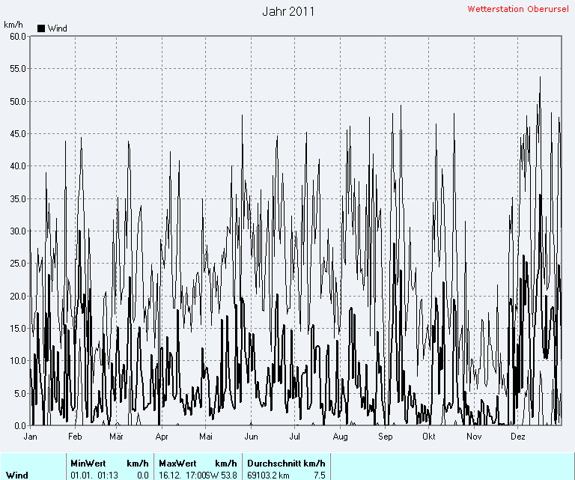The height and width of the screenshot is (480, 575).
Task: Click the total '69103.2 km' value
Action: tap(268, 476)
